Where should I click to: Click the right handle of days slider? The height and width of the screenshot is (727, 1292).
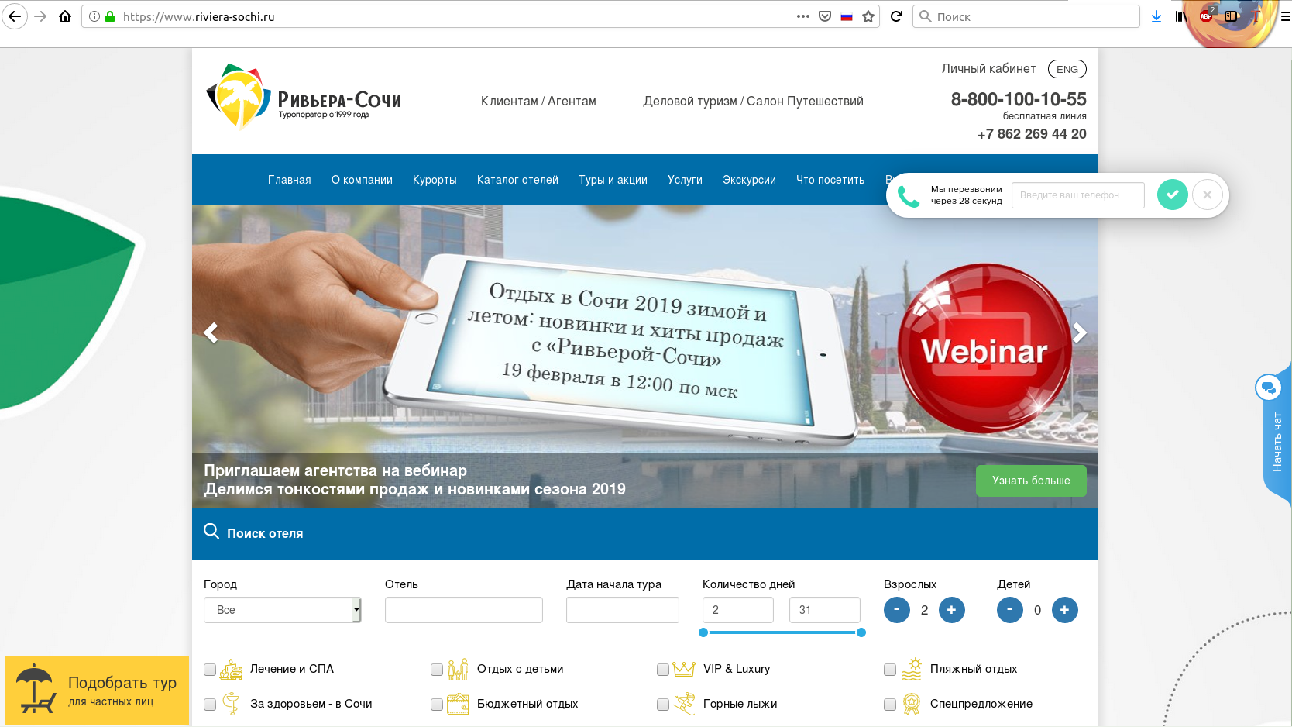click(x=861, y=632)
